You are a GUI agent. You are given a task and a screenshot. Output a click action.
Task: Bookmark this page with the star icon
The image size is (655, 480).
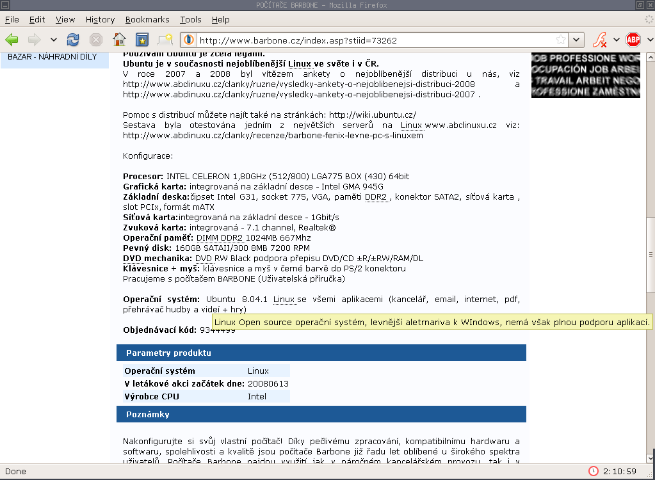click(x=561, y=40)
